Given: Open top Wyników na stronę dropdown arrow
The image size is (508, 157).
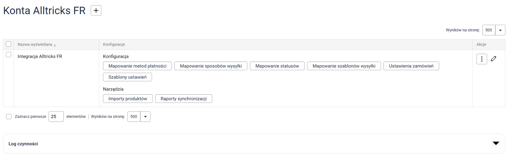Looking at the screenshot, I should click(500, 30).
